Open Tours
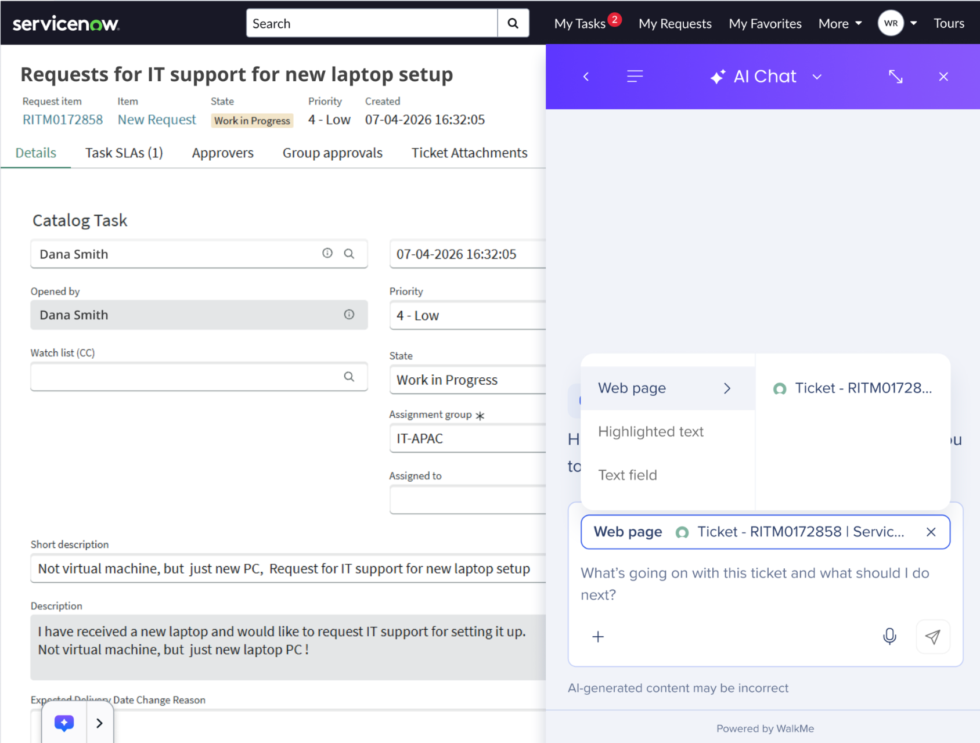980x743 pixels. point(949,24)
